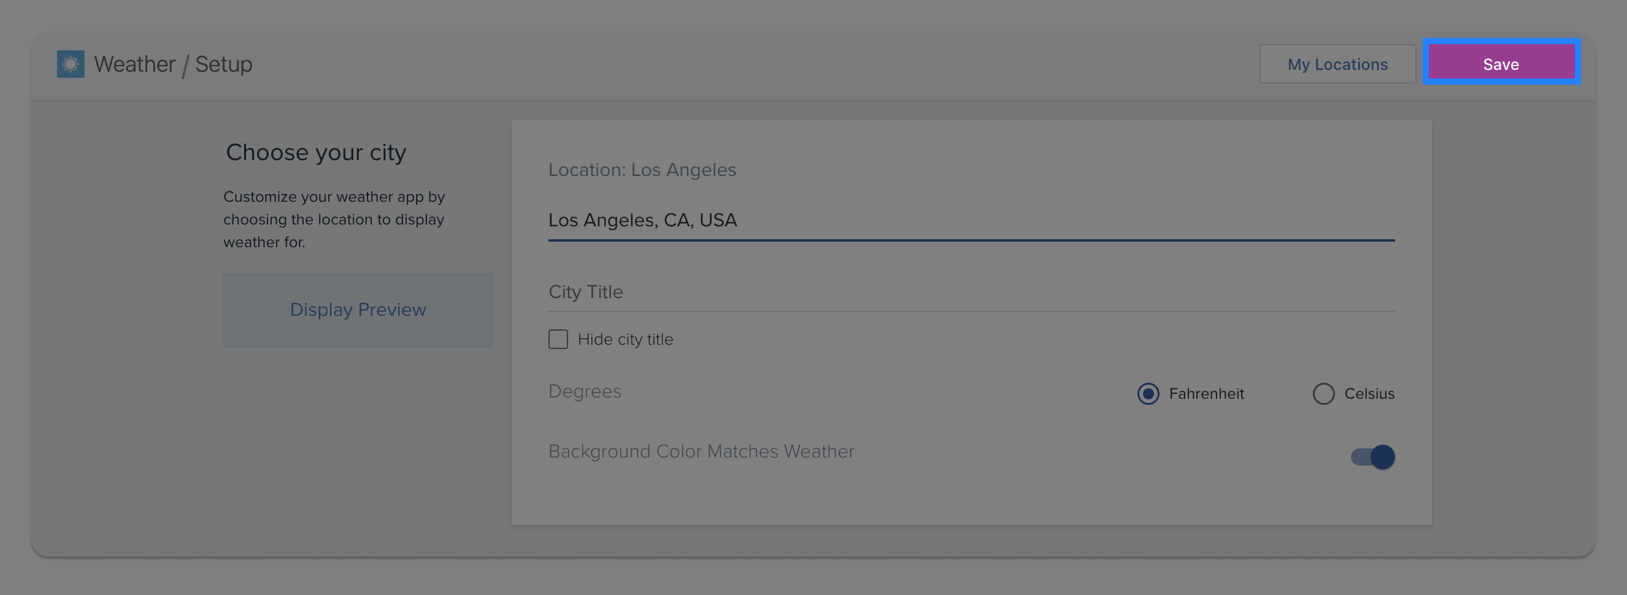
Task: Click the Weather app sun icon
Action: pos(70,64)
